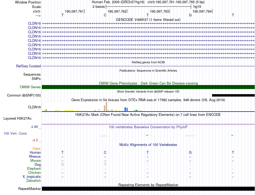
Task: Click the black RepeatMasker element bar
Action: tap(148, 189)
